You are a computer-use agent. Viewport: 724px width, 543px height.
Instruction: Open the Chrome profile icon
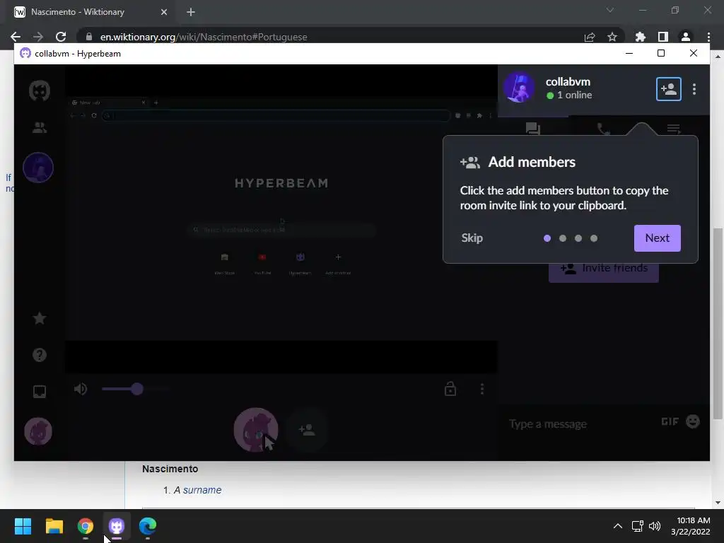tap(686, 37)
